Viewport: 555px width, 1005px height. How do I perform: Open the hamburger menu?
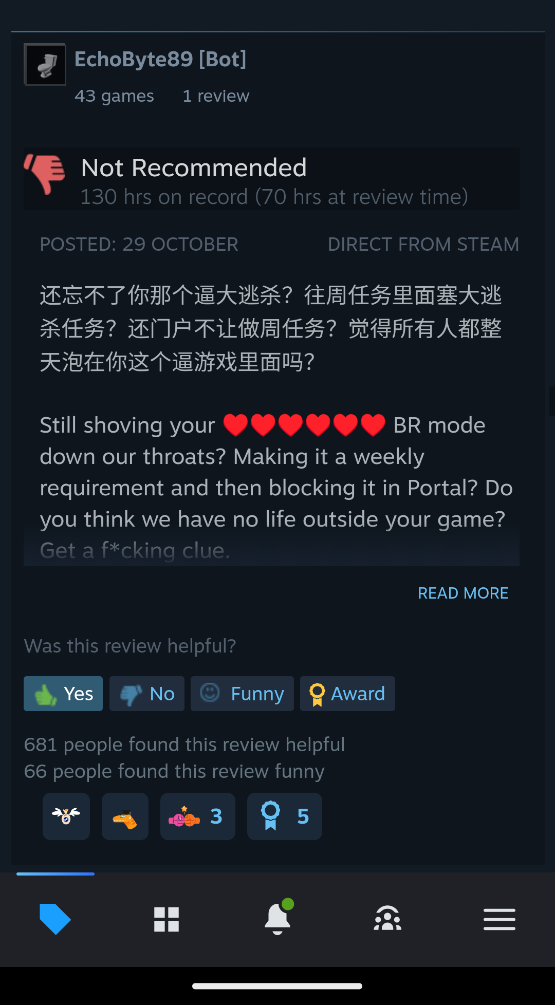point(499,919)
